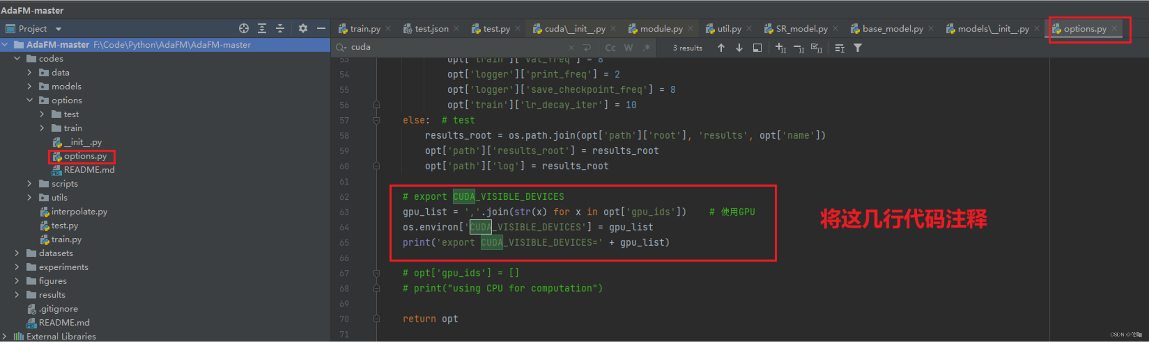Click the Expand All icon in Project panel
Image resolution: width=1149 pixels, height=342 pixels.
tap(262, 29)
